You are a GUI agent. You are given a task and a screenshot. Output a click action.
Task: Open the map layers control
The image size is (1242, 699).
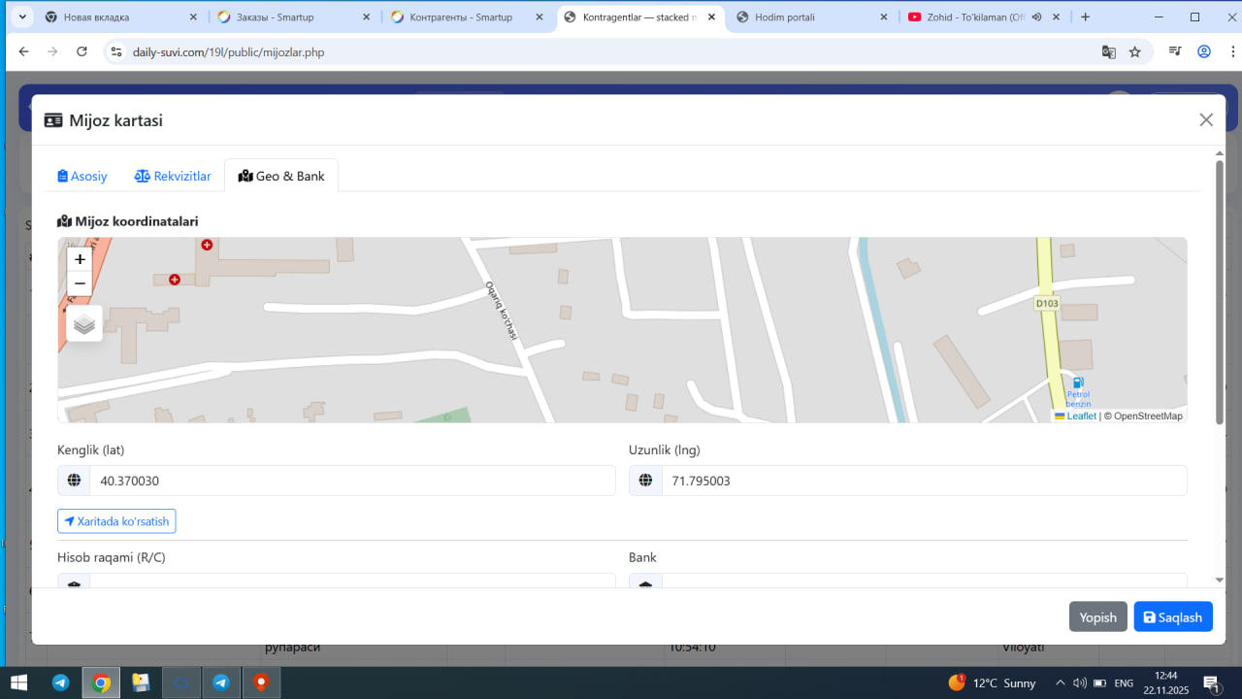(84, 323)
